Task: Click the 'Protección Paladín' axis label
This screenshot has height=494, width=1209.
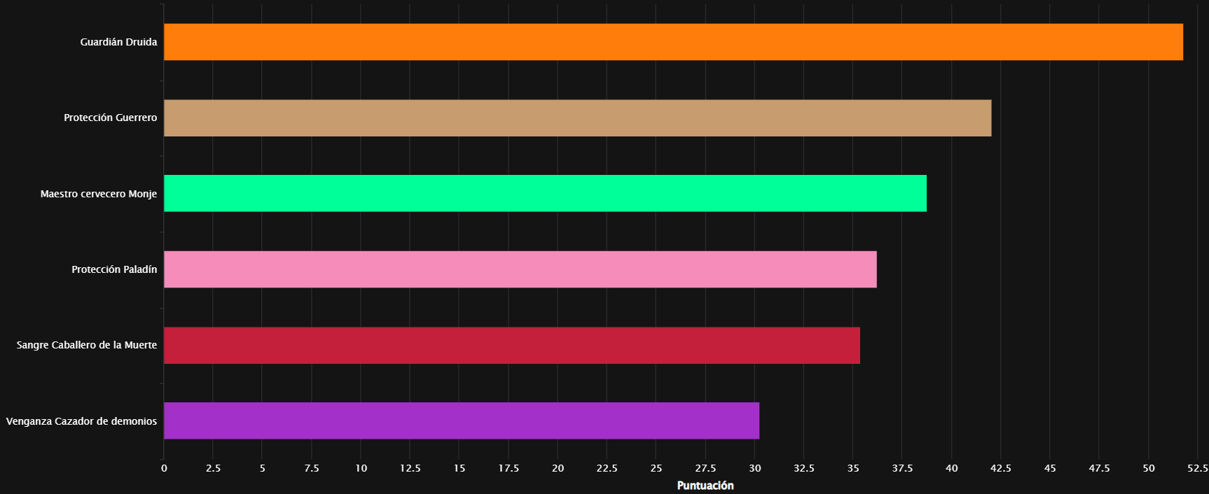Action: tap(114, 269)
